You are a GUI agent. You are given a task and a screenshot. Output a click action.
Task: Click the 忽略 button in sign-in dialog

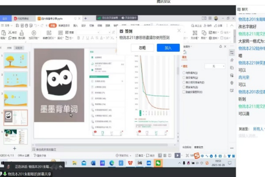[x=142, y=48]
